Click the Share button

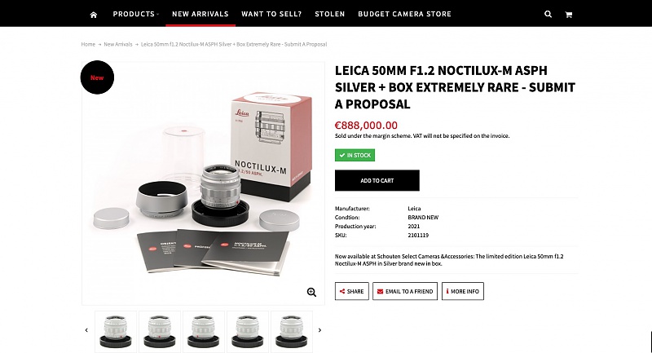point(352,291)
